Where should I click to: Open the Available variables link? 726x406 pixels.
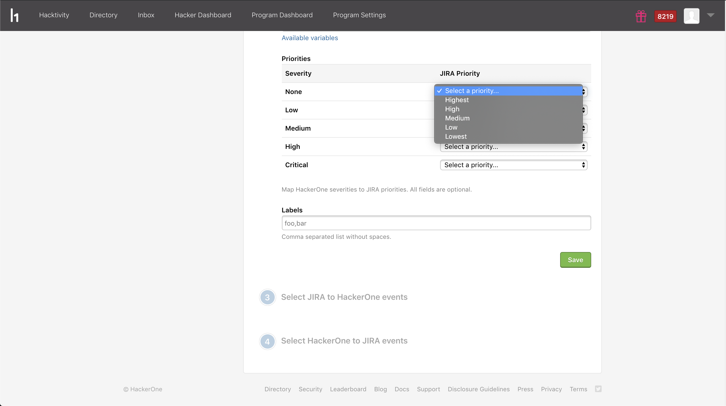309,38
